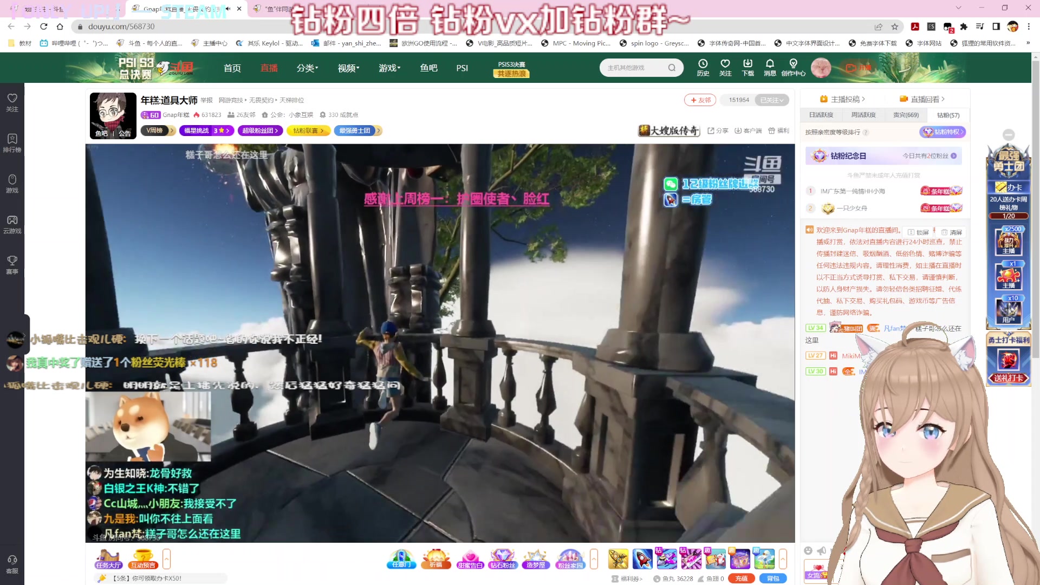Open 超级粉丝团 badge
This screenshot has height=585, width=1040.
pyautogui.click(x=260, y=131)
